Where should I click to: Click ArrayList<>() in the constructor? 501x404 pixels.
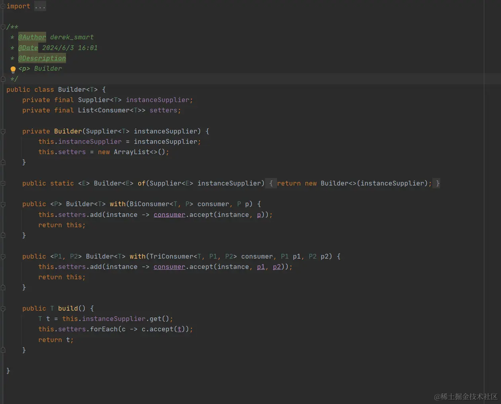(x=140, y=152)
